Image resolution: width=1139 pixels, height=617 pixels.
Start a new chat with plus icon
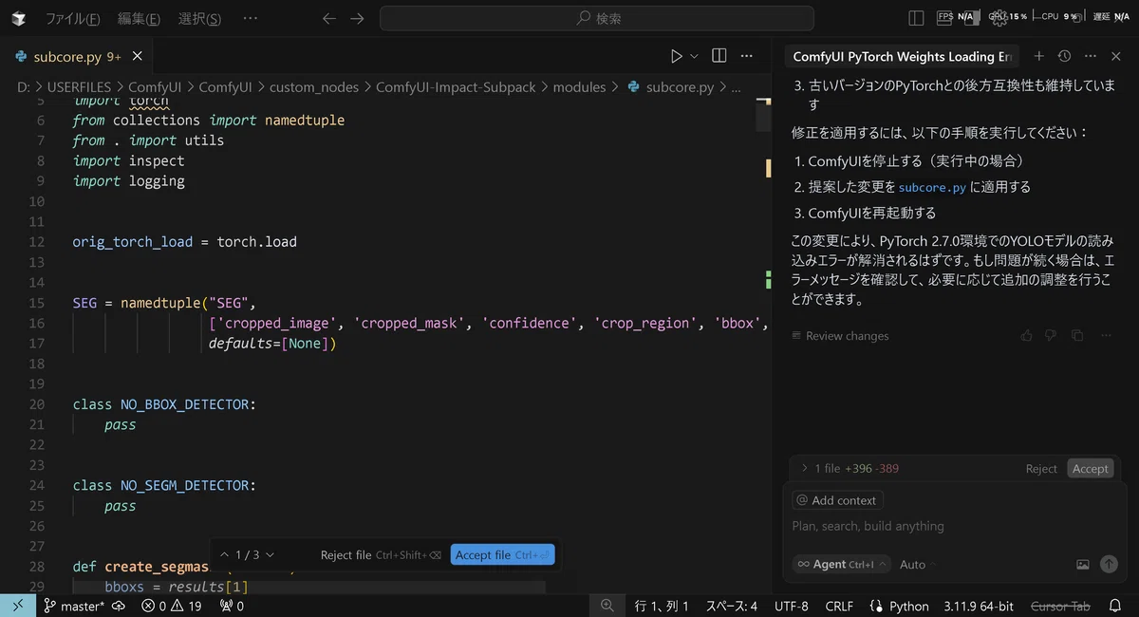[1039, 57]
